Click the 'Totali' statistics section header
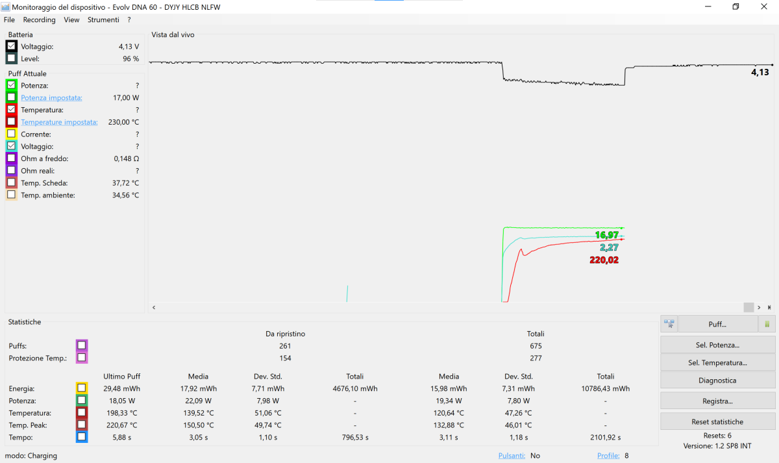 pos(536,334)
